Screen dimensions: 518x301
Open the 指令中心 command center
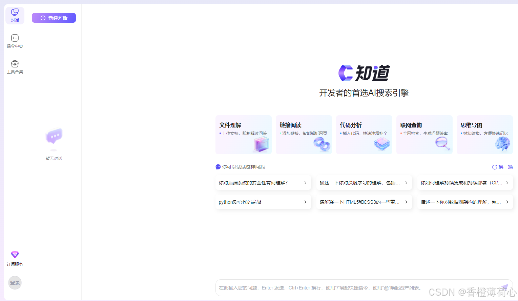point(15,41)
